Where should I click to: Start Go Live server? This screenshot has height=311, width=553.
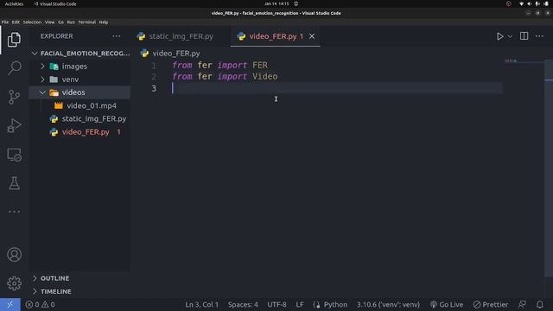coord(447,304)
